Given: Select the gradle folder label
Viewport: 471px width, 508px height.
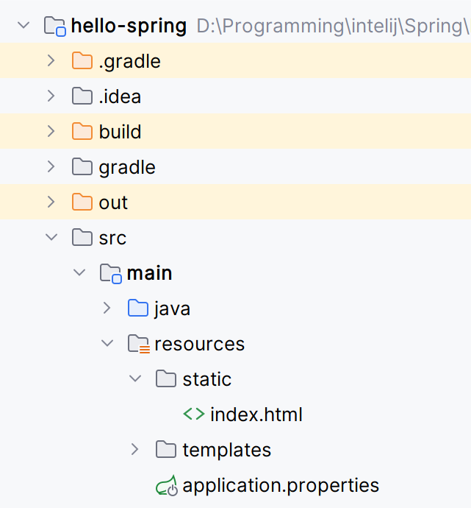Looking at the screenshot, I should [127, 167].
